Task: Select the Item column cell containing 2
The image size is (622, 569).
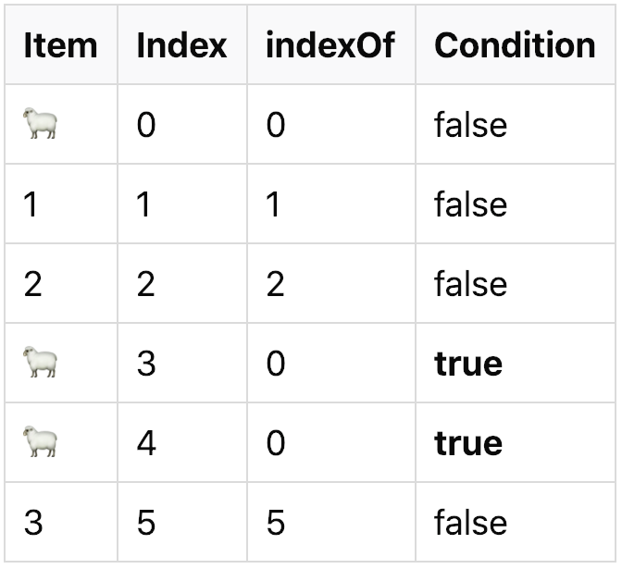Action: point(33,284)
